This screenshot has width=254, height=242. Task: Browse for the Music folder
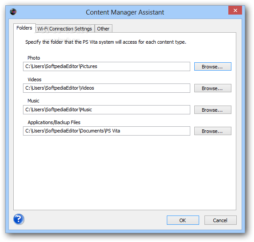coord(213,110)
